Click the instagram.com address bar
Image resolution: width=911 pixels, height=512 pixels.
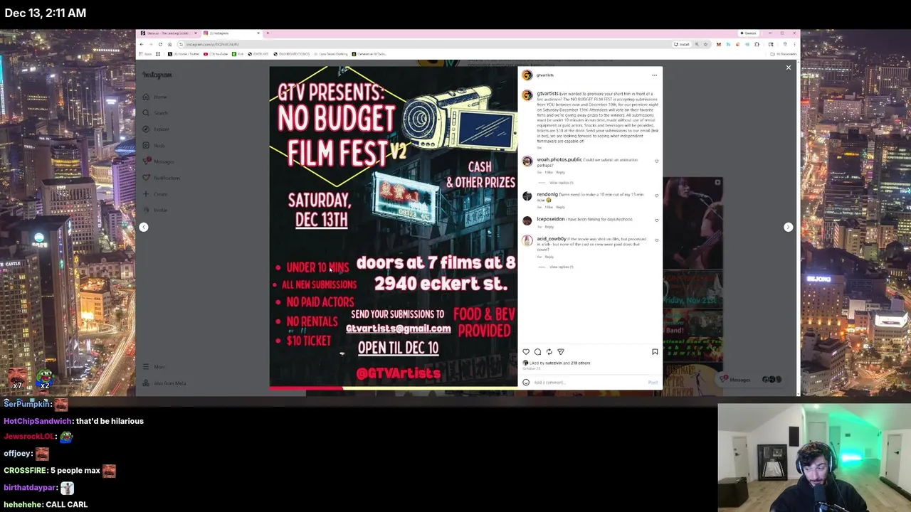pos(427,44)
